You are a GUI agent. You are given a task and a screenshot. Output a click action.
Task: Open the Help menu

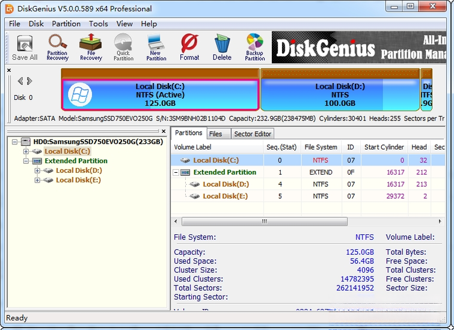pos(149,23)
